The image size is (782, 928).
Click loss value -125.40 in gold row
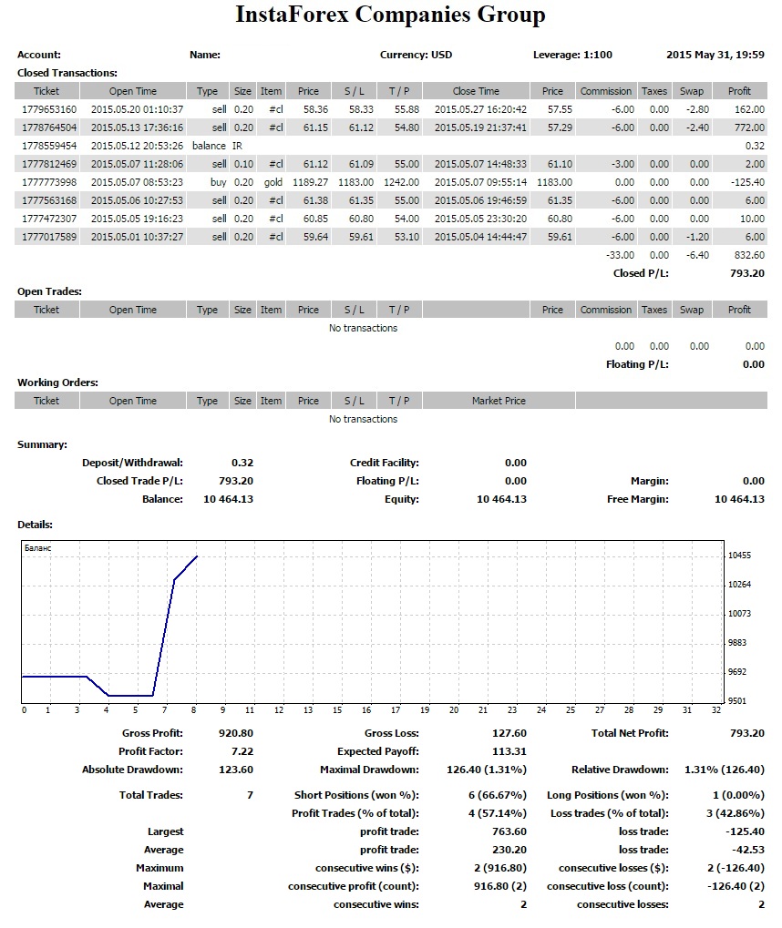pyautogui.click(x=747, y=182)
